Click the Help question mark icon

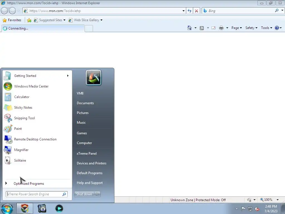point(277,28)
